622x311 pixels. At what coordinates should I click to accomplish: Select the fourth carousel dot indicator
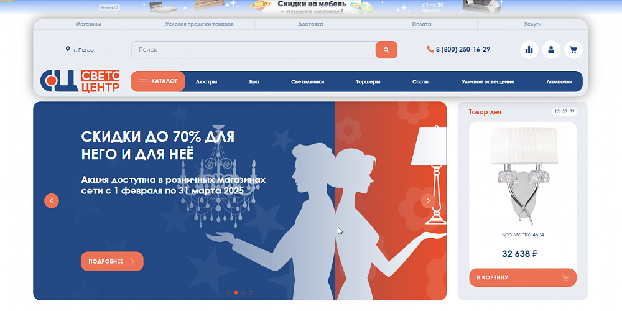click(251, 292)
